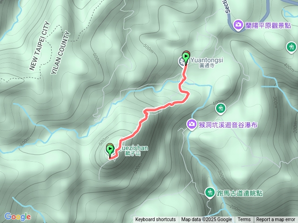Click the hiking pin near the 400m contour

pyautogui.click(x=220, y=109)
